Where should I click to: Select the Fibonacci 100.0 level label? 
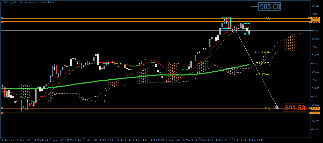pyautogui.click(x=266, y=108)
